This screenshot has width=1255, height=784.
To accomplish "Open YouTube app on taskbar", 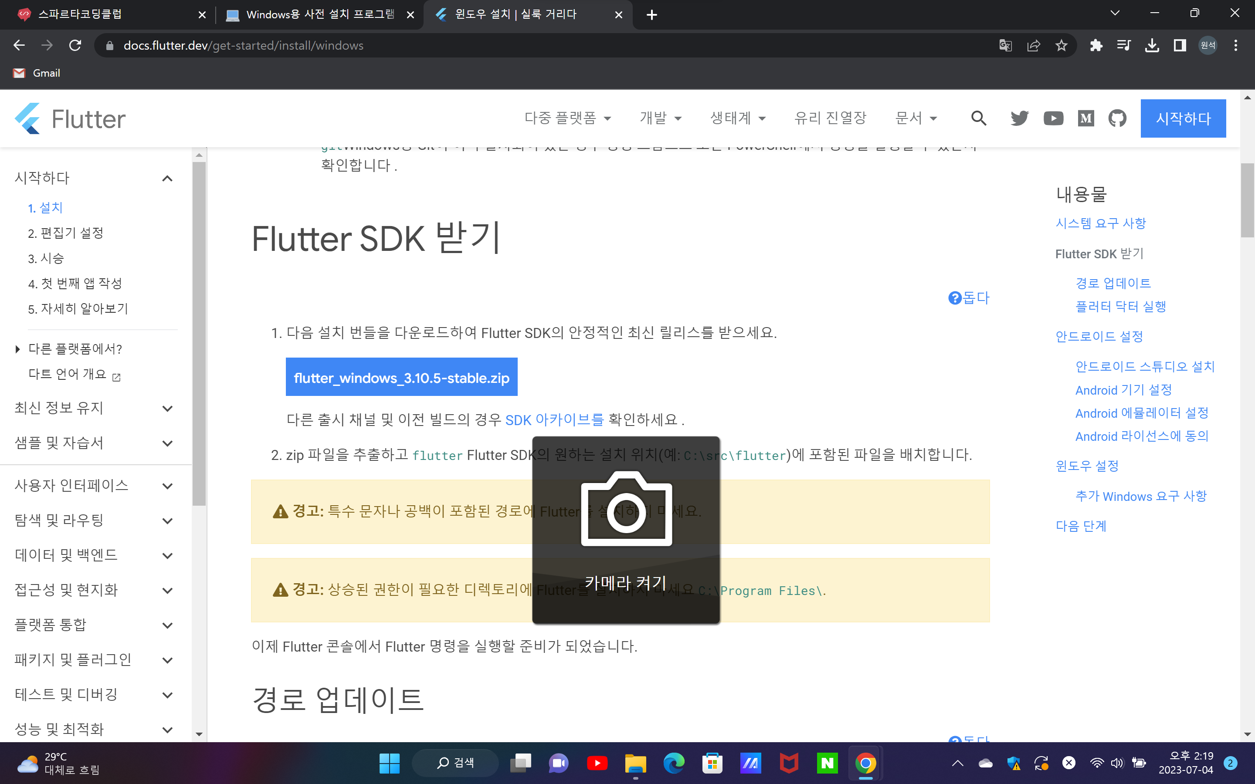I will [597, 763].
